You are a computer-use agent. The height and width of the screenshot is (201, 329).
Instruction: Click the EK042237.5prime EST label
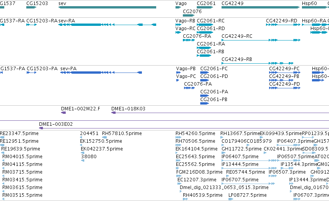pos(102,149)
